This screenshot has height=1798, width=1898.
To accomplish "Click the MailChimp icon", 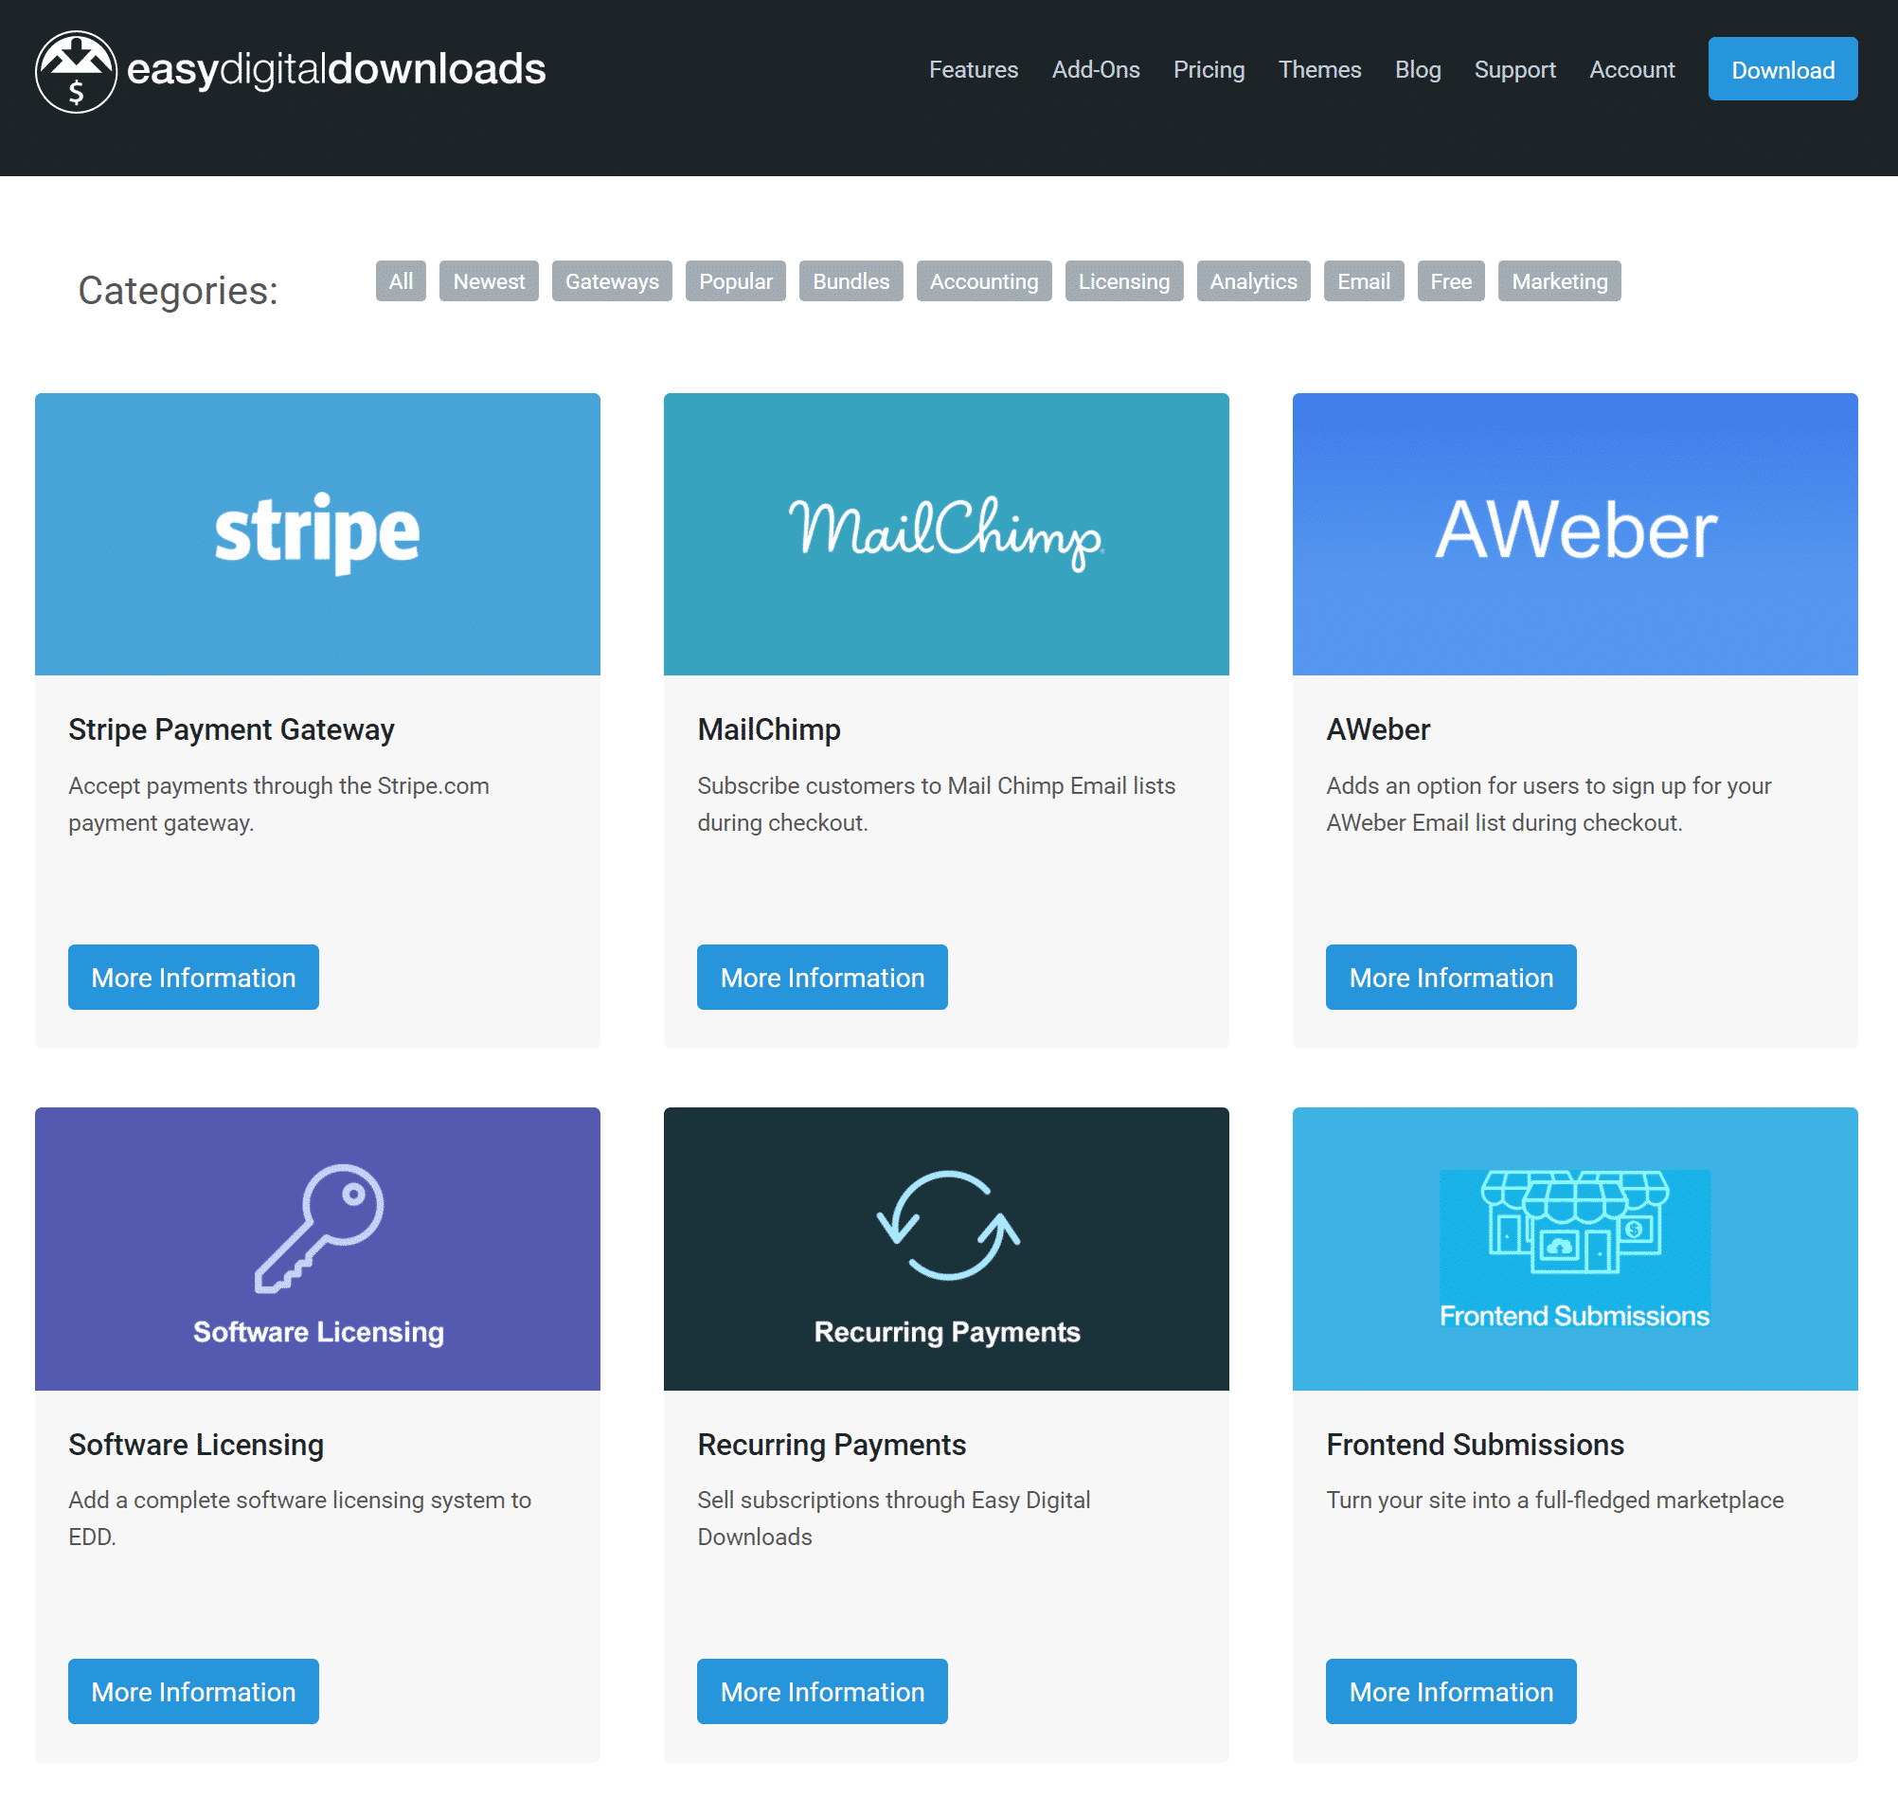I will point(946,530).
